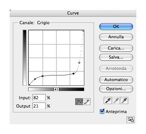Click the Output percentage field
This screenshot has height=134, width=146.
click(x=39, y=106)
